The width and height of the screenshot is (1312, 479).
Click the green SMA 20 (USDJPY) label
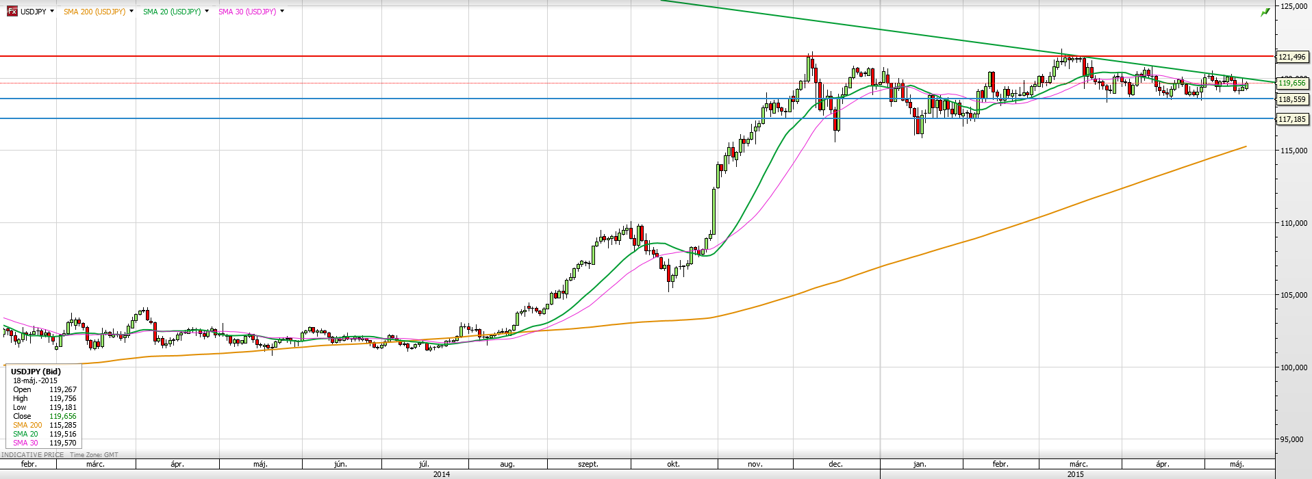tap(172, 12)
